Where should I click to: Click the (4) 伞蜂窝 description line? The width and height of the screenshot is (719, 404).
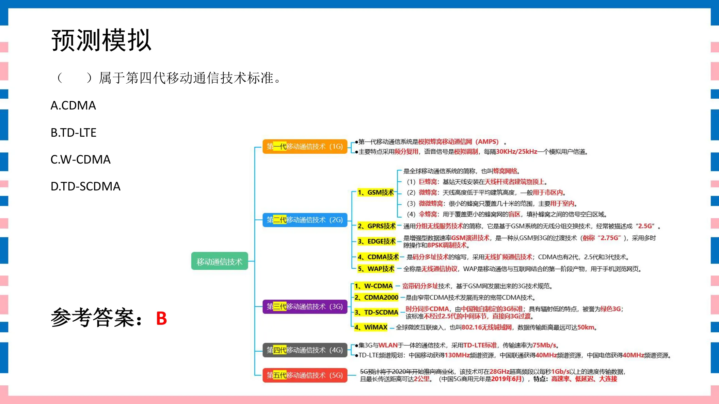click(507, 214)
